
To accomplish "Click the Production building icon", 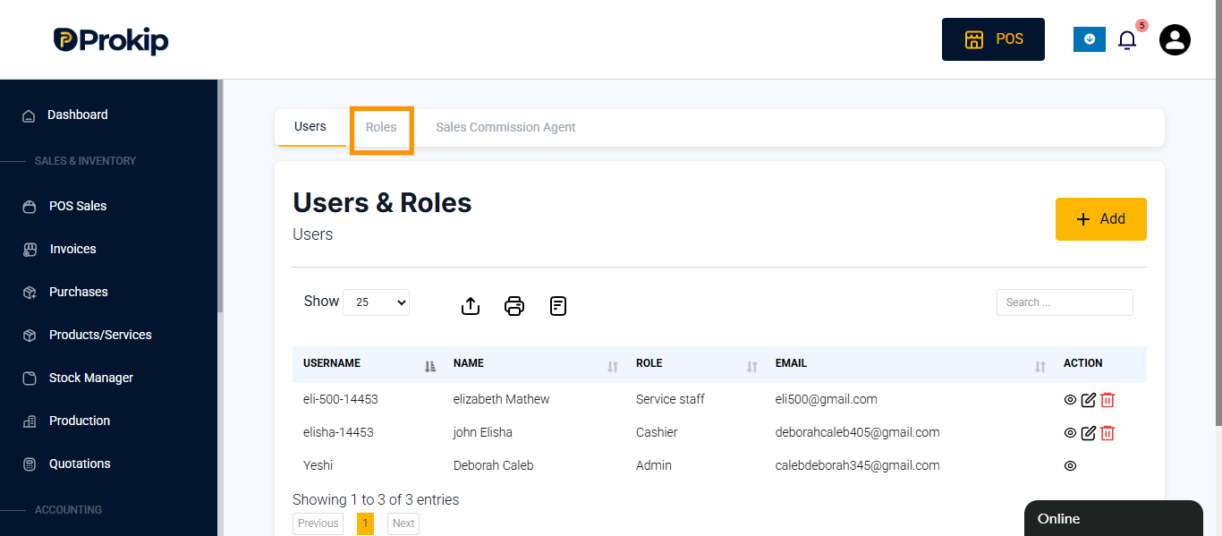I will [x=30, y=421].
